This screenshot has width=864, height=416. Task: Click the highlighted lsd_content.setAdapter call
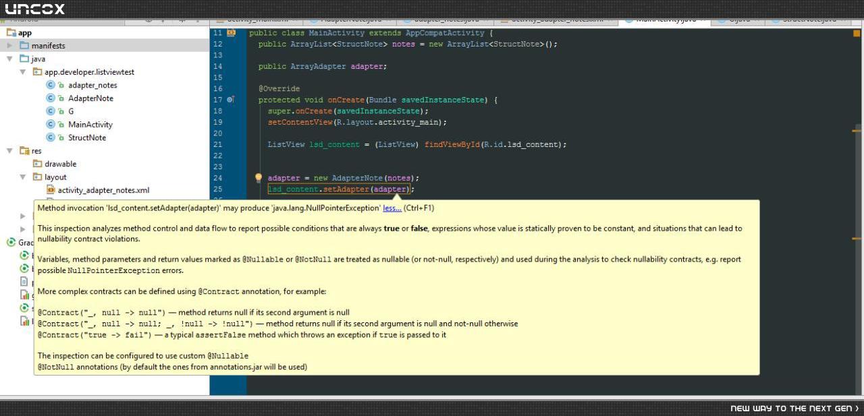pyautogui.click(x=338, y=189)
